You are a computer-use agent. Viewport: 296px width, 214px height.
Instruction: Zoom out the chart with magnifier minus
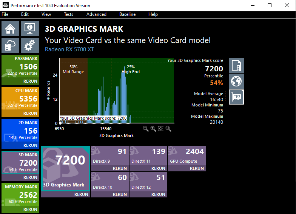(146, 129)
